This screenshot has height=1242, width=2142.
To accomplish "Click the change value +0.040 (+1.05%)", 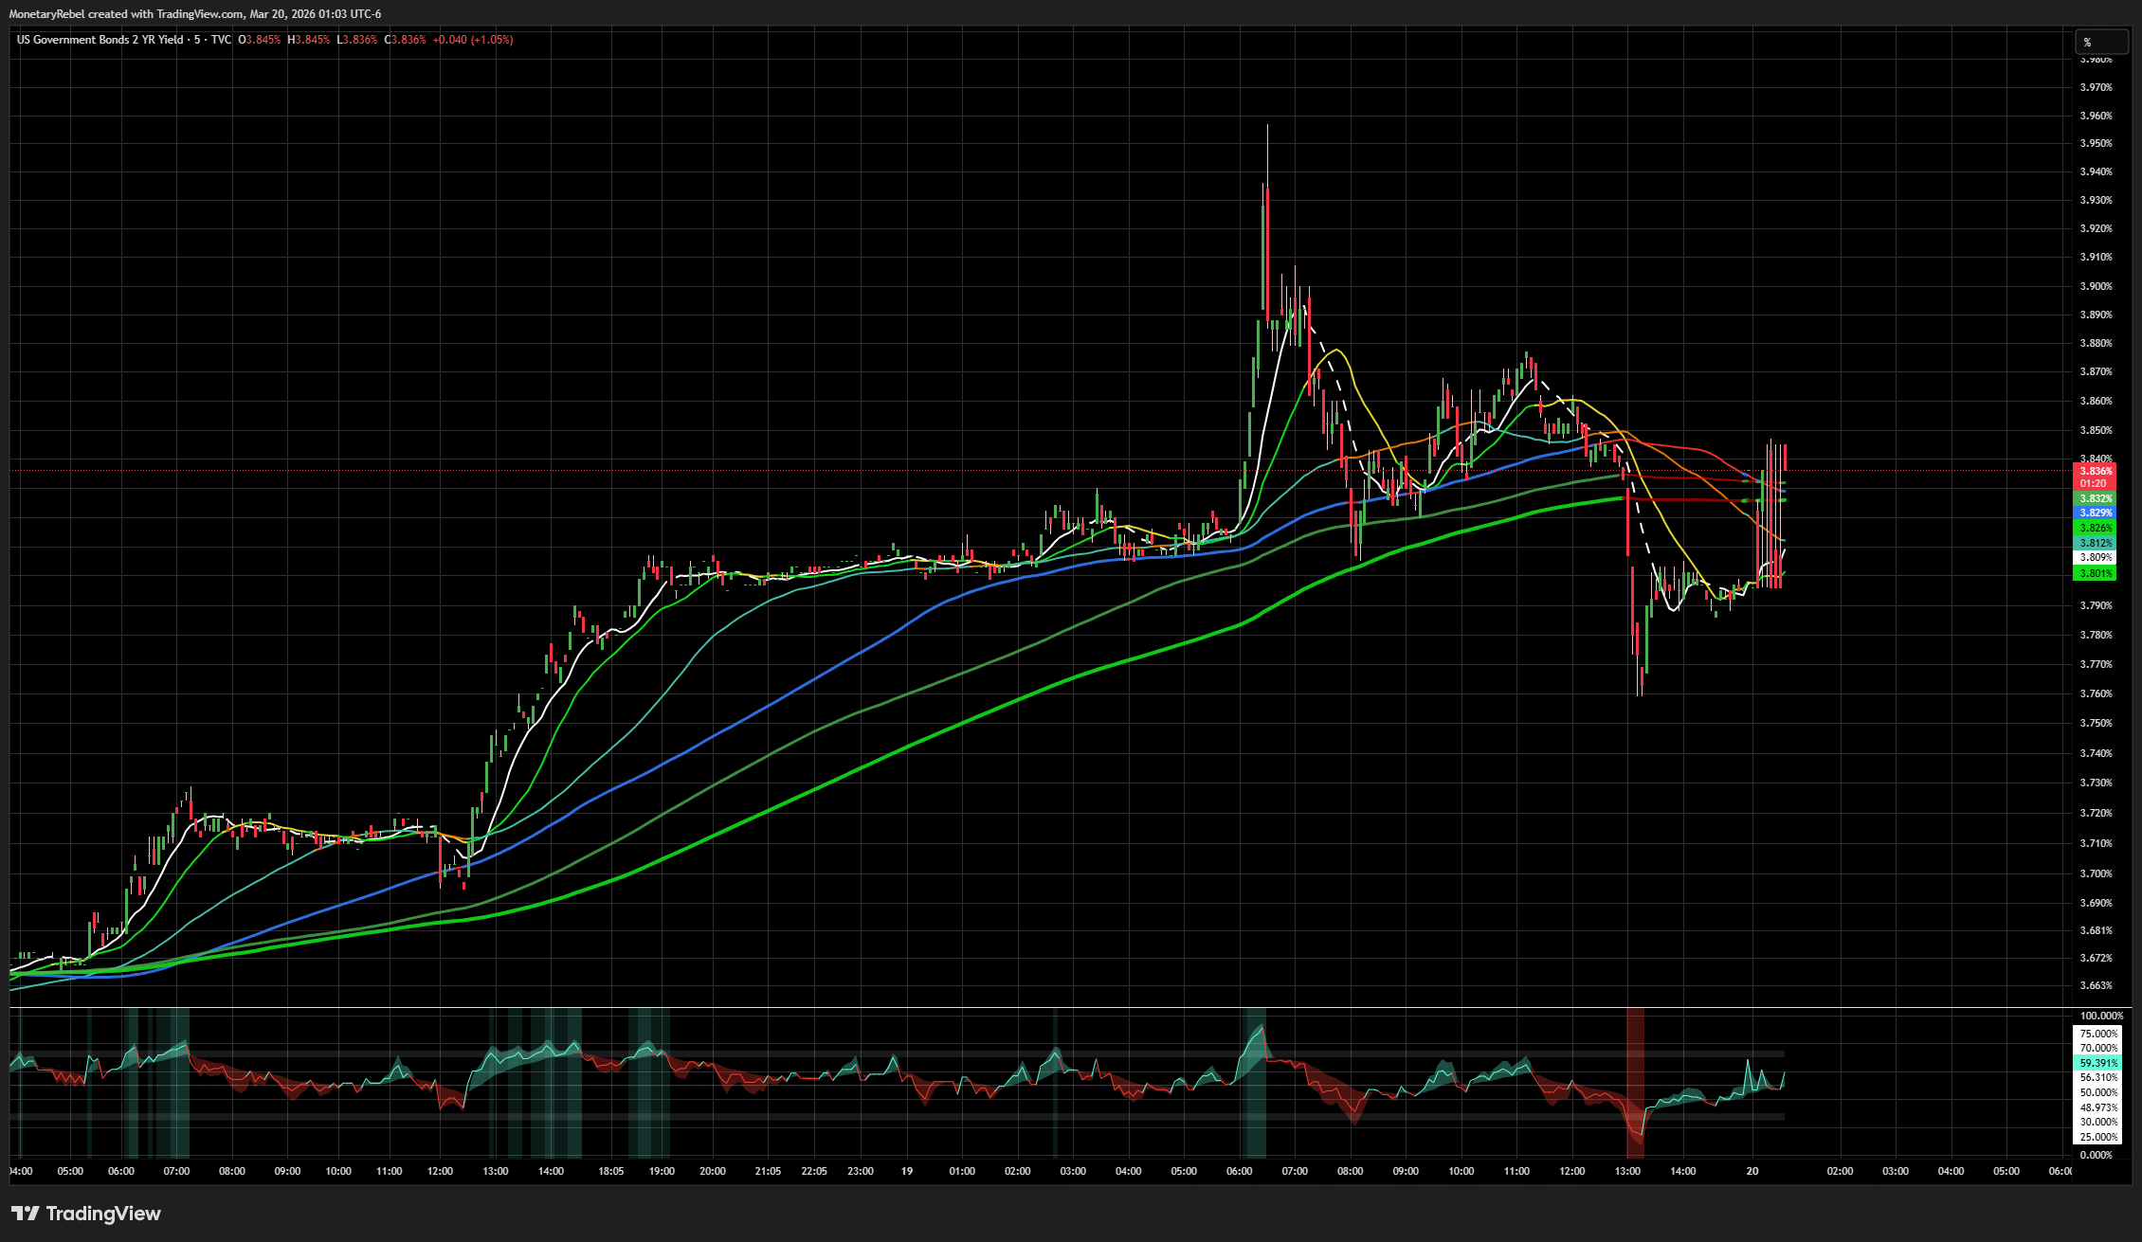I will pyautogui.click(x=473, y=40).
